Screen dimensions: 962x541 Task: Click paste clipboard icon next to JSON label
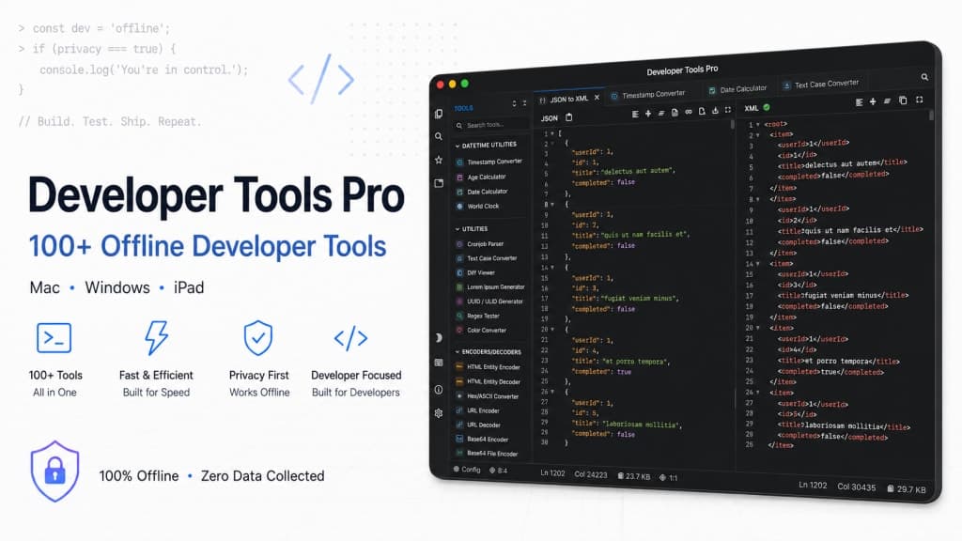point(568,117)
